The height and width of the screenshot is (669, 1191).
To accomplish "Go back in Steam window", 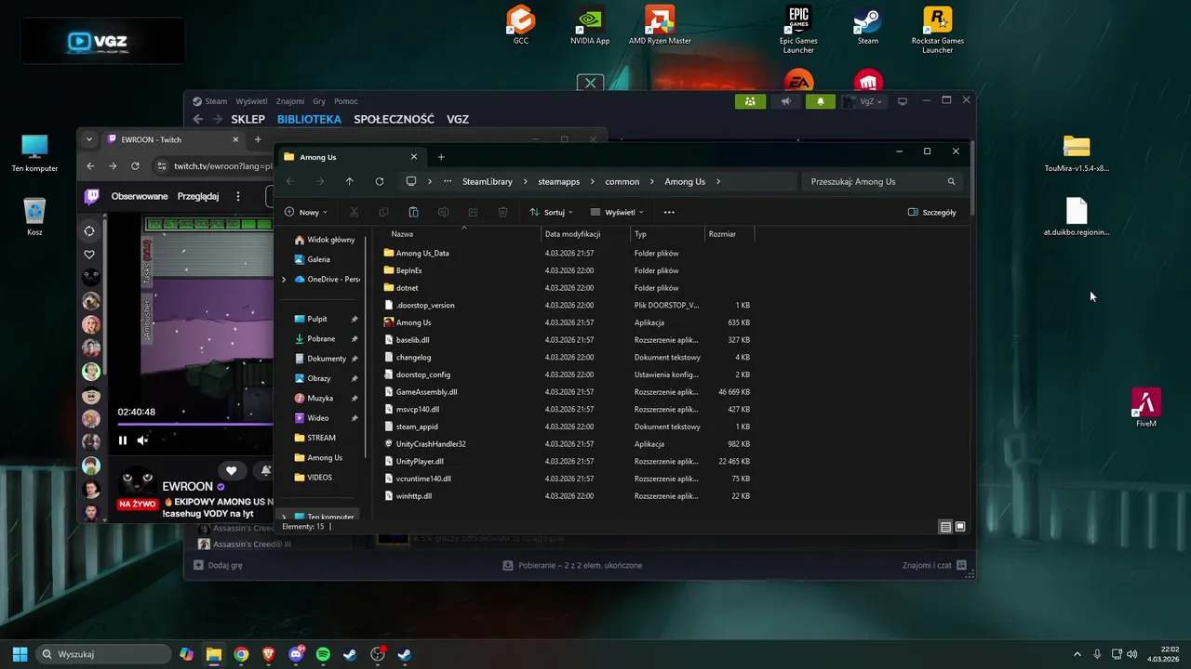I will click(x=197, y=119).
